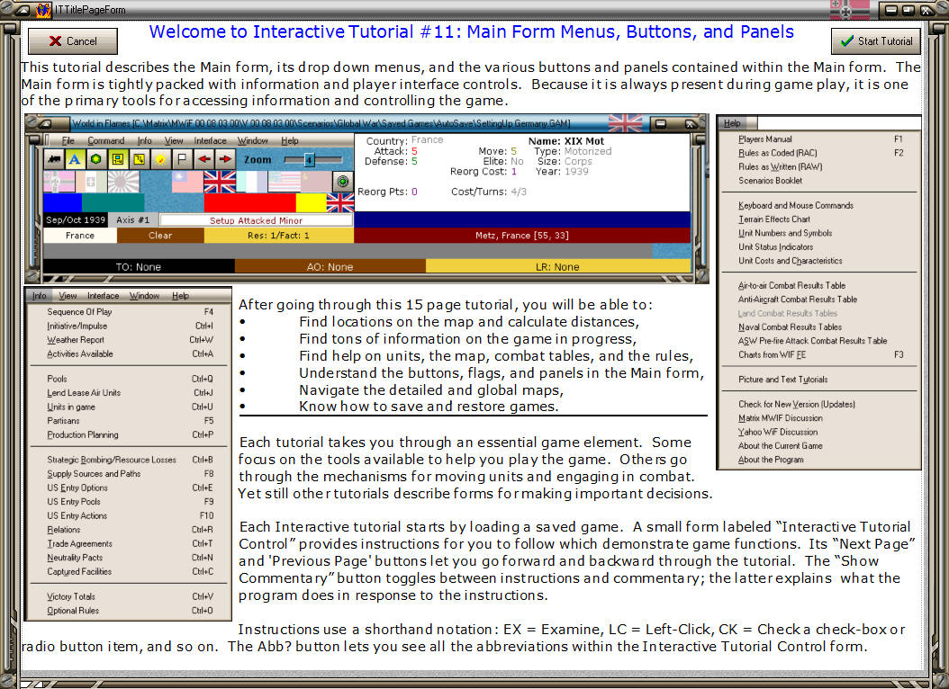
Task: Select the Soviet flag in the flag row
Action: [316, 182]
